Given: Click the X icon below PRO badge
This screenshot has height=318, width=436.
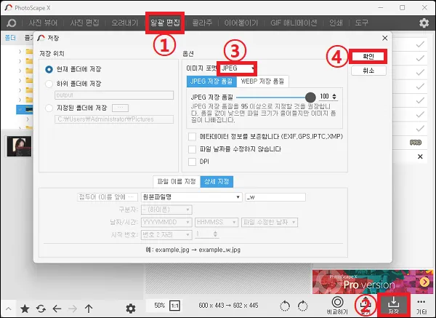Looking at the screenshot, I should tap(420, 156).
